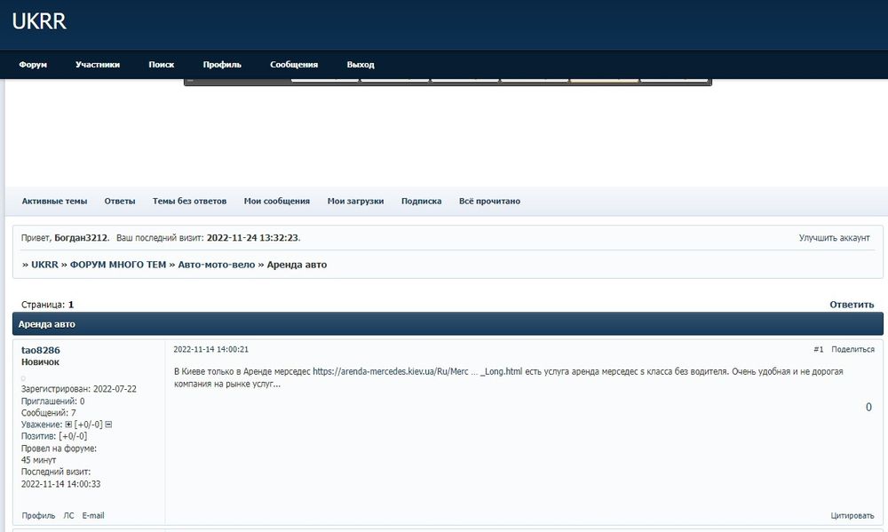Open Мои загрузки

[356, 201]
